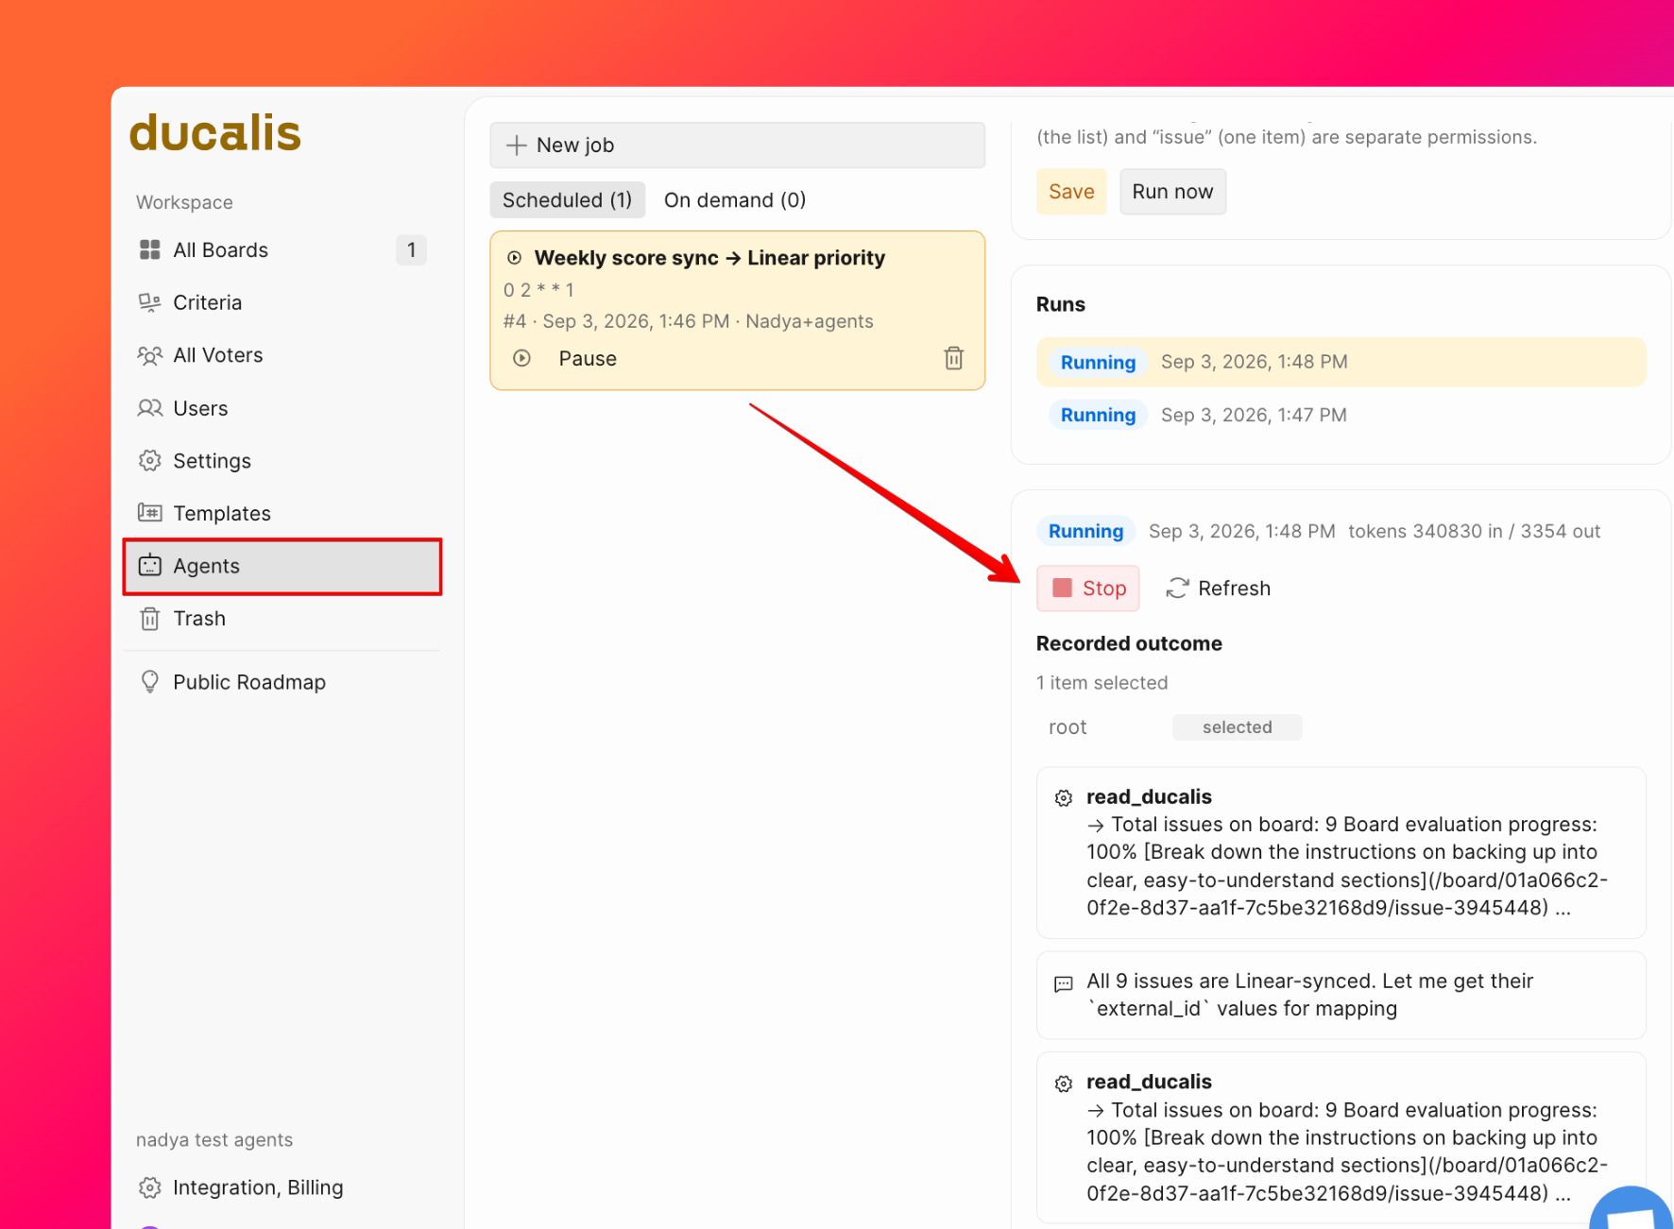Click the Integration, Billing gear icon
Viewport: 1674px width, 1229px height.
149,1187
